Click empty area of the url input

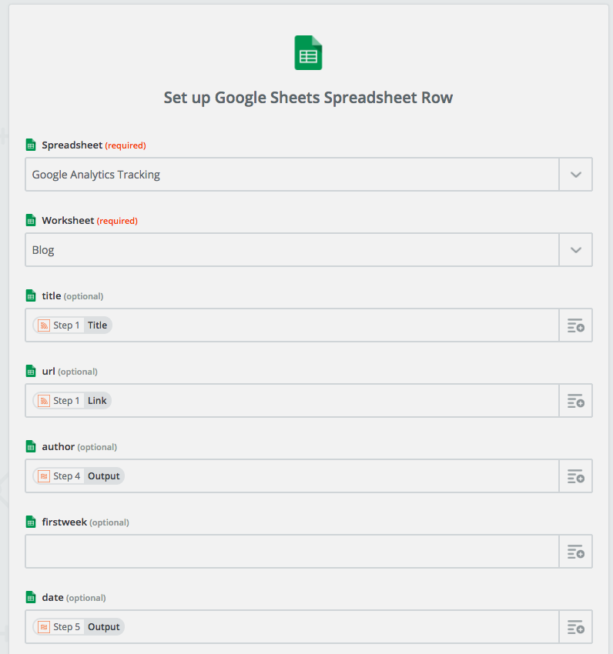click(x=331, y=401)
